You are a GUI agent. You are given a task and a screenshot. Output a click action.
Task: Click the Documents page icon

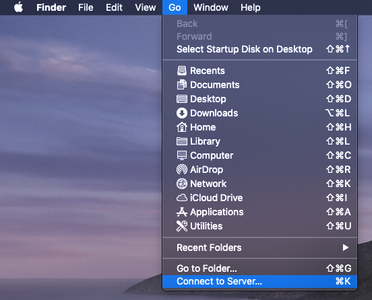[x=182, y=85]
